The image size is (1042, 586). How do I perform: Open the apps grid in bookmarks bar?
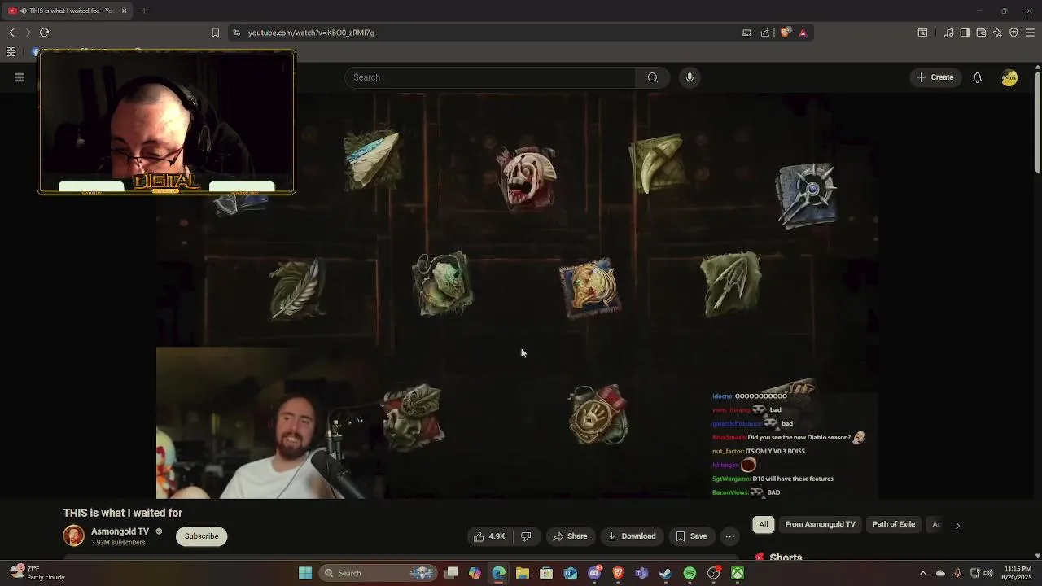point(11,52)
